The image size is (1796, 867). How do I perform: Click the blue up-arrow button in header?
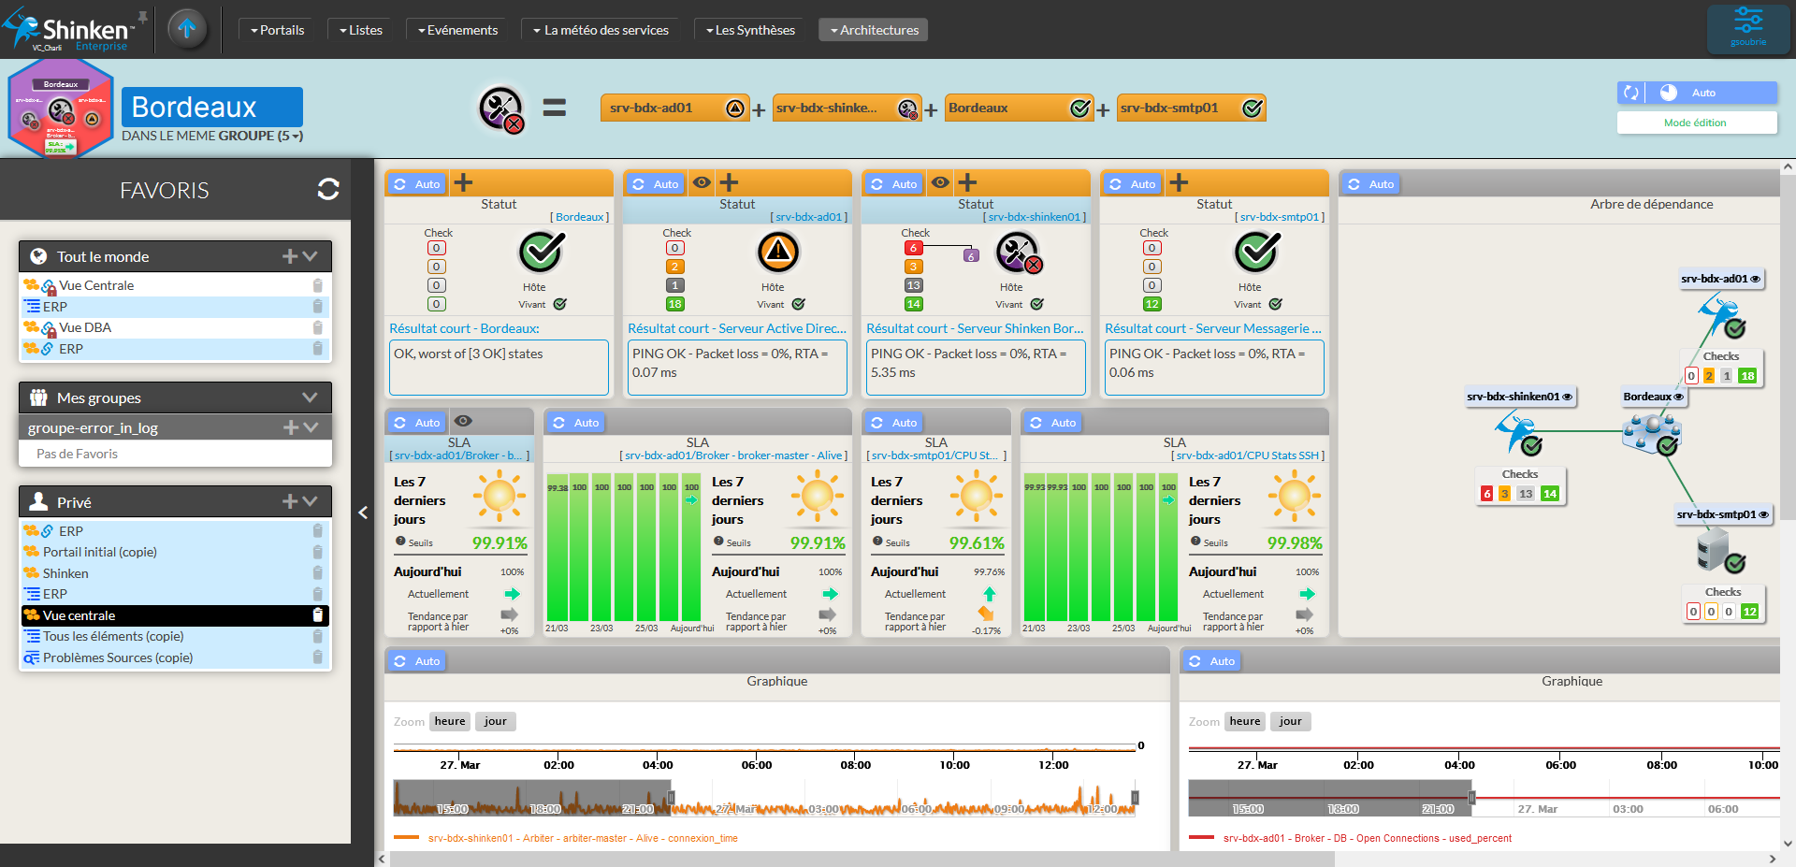187,29
